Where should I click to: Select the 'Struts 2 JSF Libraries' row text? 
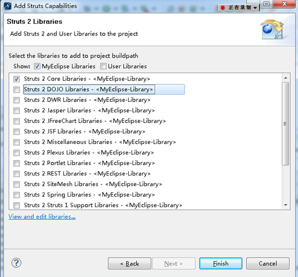[x=84, y=131]
